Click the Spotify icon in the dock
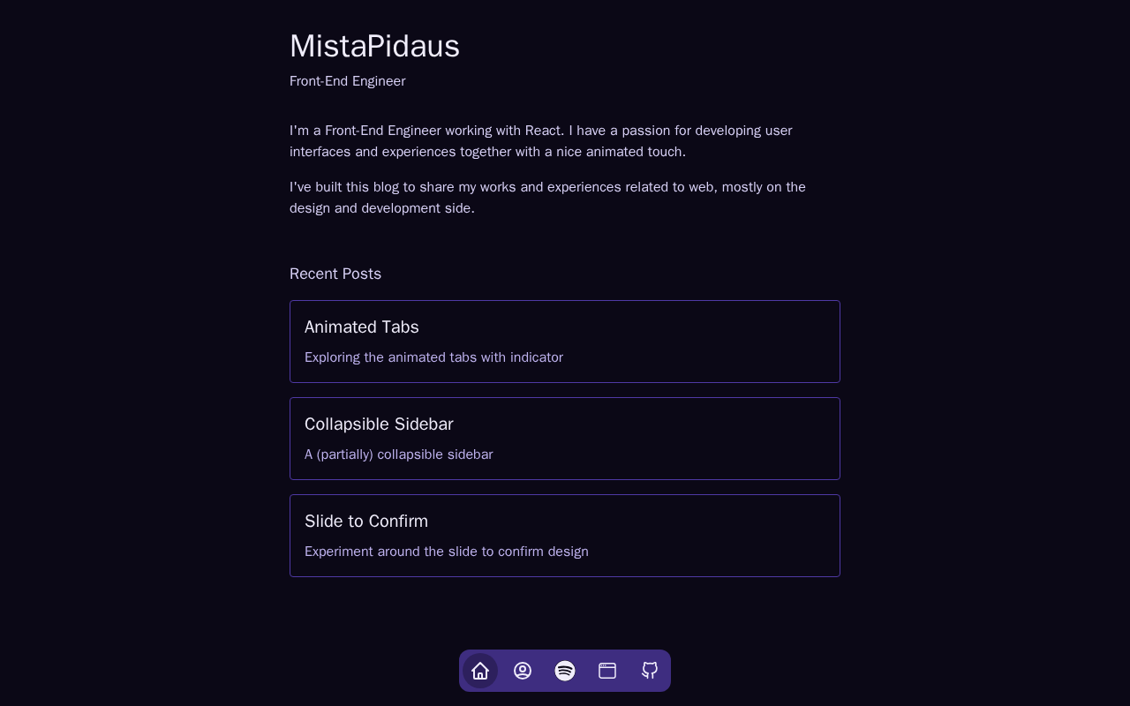 tap(565, 671)
